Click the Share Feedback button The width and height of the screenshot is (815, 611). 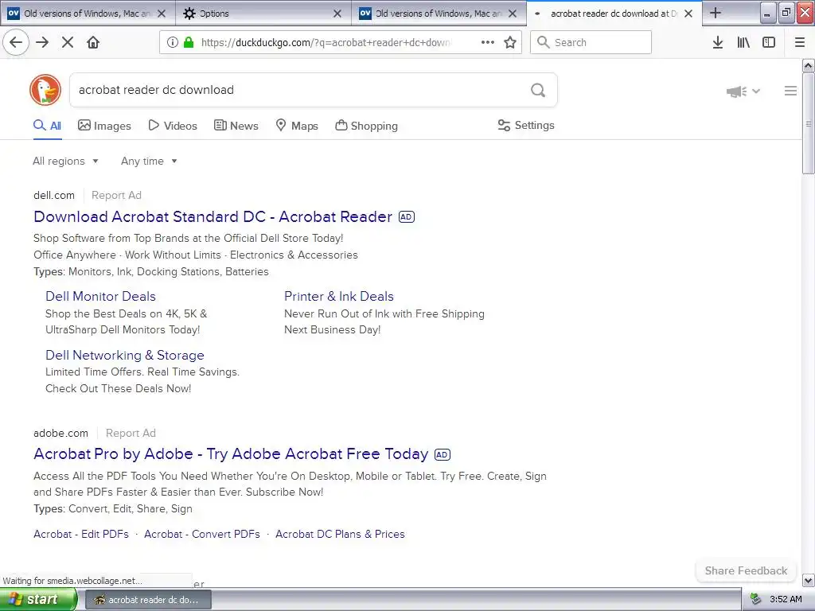coord(746,571)
